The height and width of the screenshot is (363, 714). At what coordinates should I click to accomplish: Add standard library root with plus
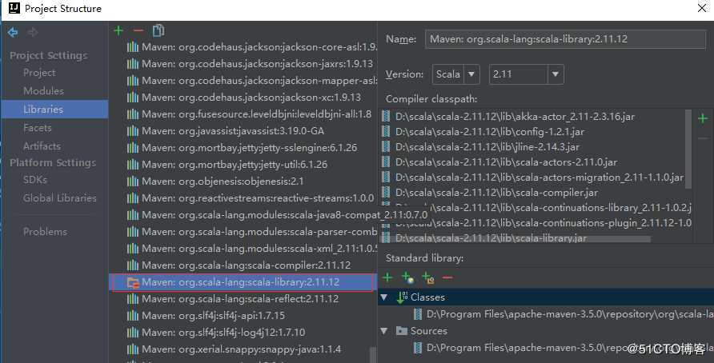[x=387, y=277]
